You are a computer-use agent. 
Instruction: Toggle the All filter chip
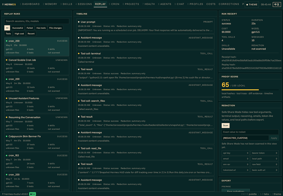pos(7,28)
